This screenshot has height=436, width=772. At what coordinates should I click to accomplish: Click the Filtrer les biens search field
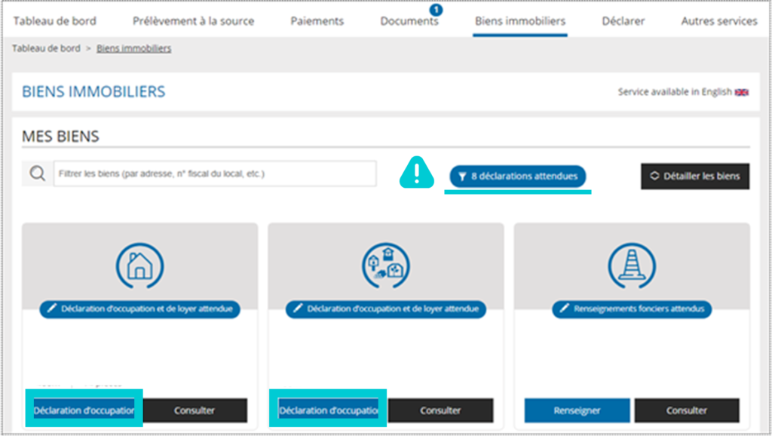215,173
